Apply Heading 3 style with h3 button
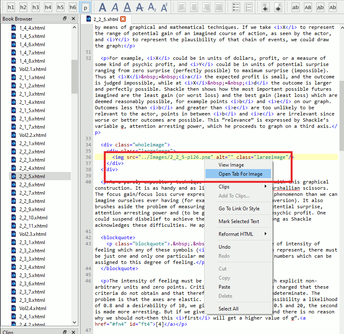The height and width of the screenshot is (334, 344). coord(35,7)
